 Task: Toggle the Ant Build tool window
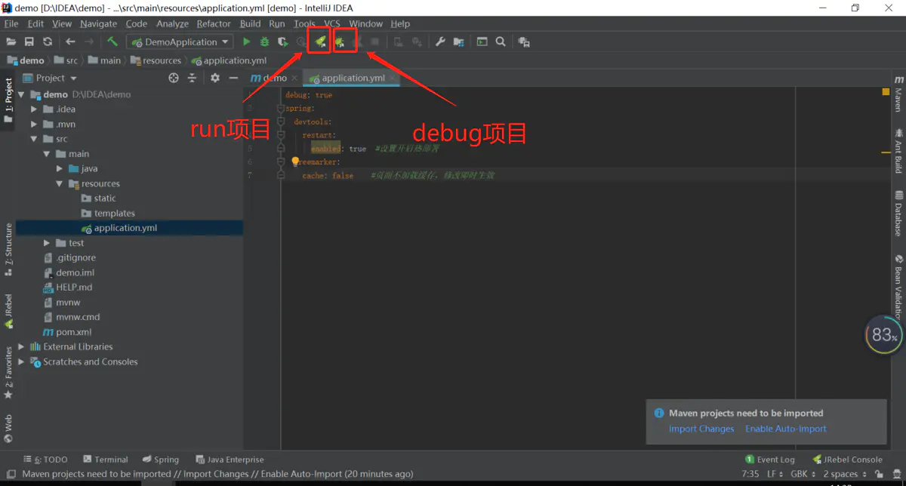point(898,151)
